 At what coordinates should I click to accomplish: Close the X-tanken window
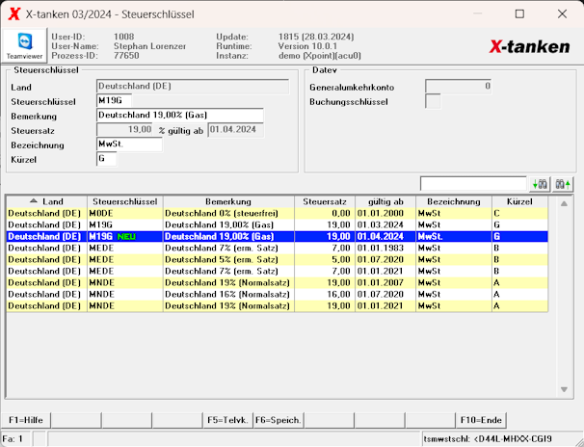click(x=562, y=14)
